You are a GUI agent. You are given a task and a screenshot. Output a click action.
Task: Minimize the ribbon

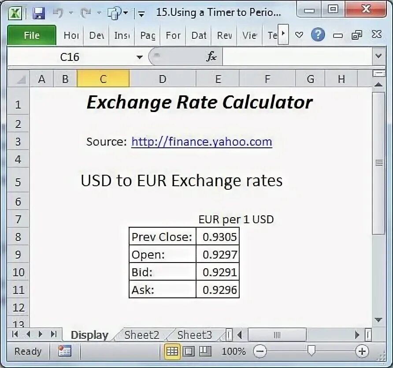[337, 35]
